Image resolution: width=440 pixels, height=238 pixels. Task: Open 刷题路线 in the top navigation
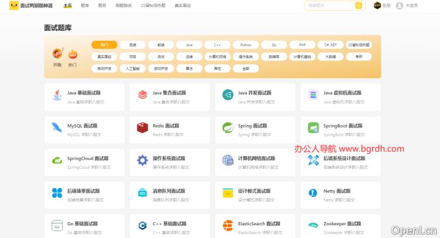(x=123, y=5)
